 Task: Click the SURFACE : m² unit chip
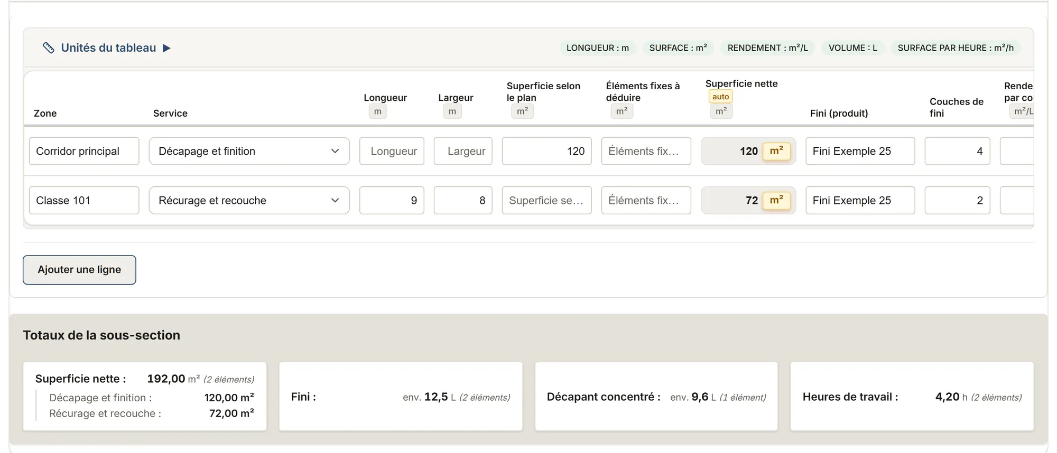[678, 48]
